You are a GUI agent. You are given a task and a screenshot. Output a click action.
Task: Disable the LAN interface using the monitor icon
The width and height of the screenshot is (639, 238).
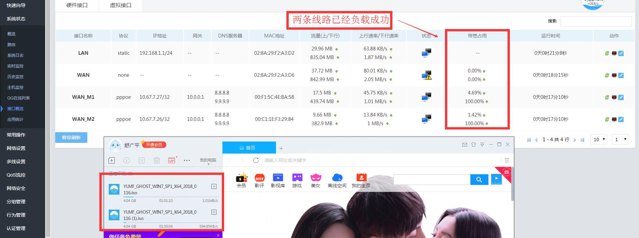[614, 53]
